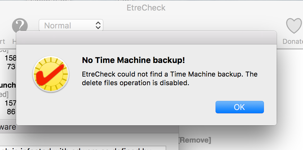Click the bold heading cut off at "unch"
Viewport: 303px width, 150px height.
click(8, 85)
